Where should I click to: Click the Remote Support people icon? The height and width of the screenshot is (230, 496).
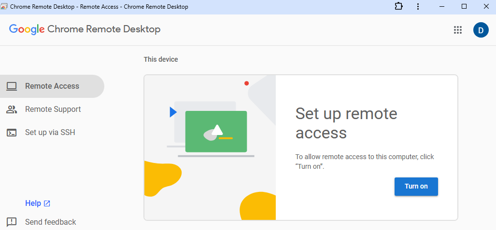12,109
